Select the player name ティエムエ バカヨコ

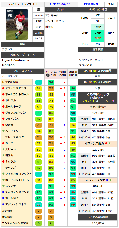tap(23, 4)
